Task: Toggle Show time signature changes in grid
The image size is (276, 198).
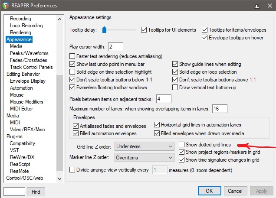Action: click(181, 160)
